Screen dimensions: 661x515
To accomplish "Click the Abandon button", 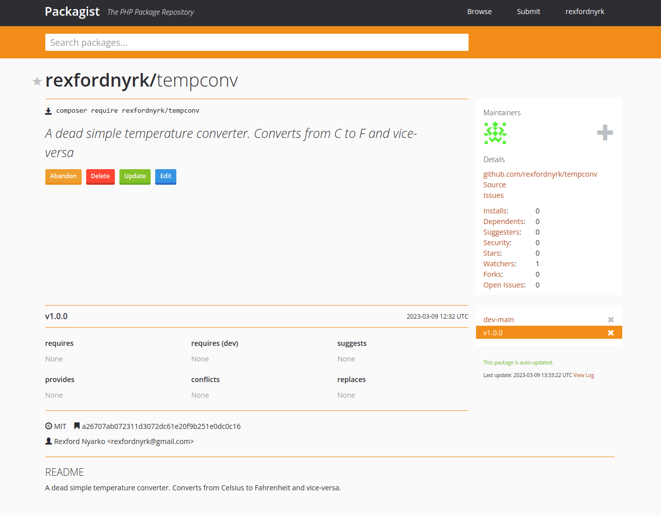I will [x=63, y=177].
